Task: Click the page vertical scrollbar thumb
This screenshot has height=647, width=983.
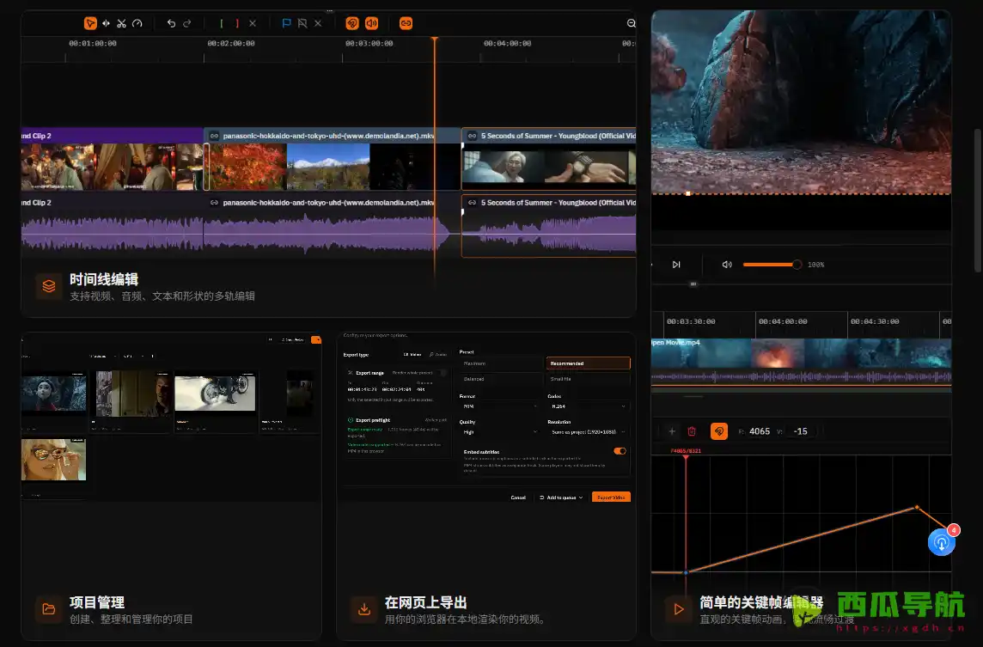Action: (x=978, y=200)
